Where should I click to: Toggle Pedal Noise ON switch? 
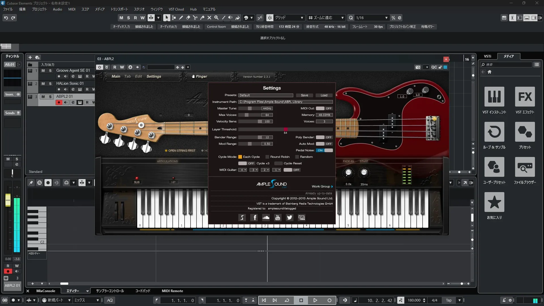pos(324,150)
